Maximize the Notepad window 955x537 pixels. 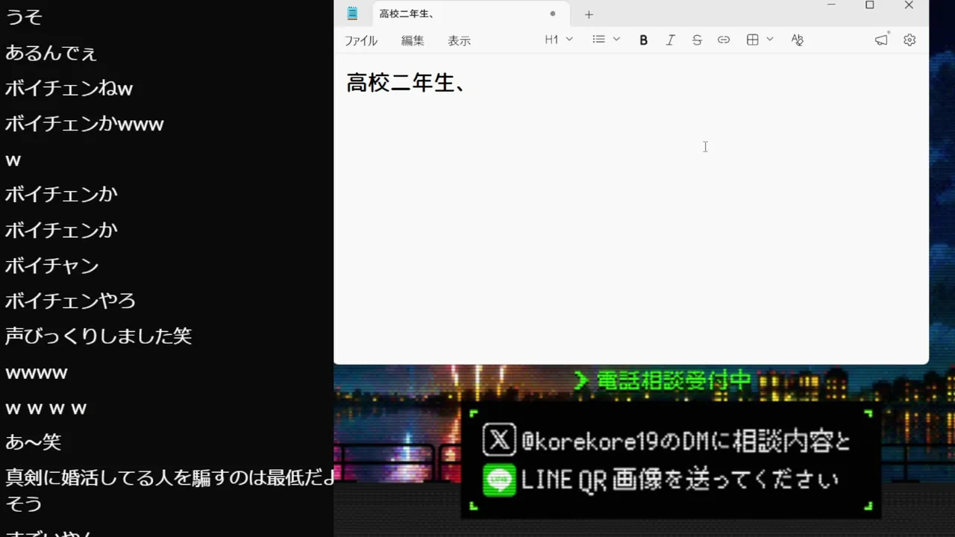870,5
